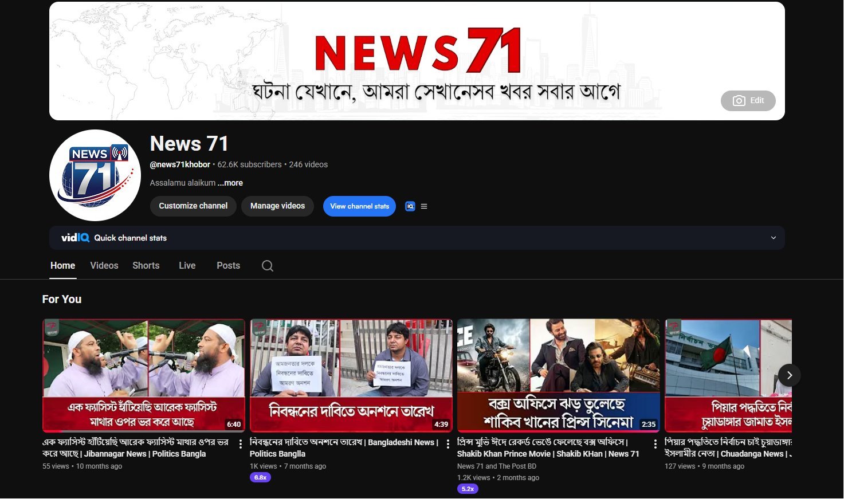The width and height of the screenshot is (844, 499).
Task: Open the News 71 channel avatar
Action: (95, 175)
